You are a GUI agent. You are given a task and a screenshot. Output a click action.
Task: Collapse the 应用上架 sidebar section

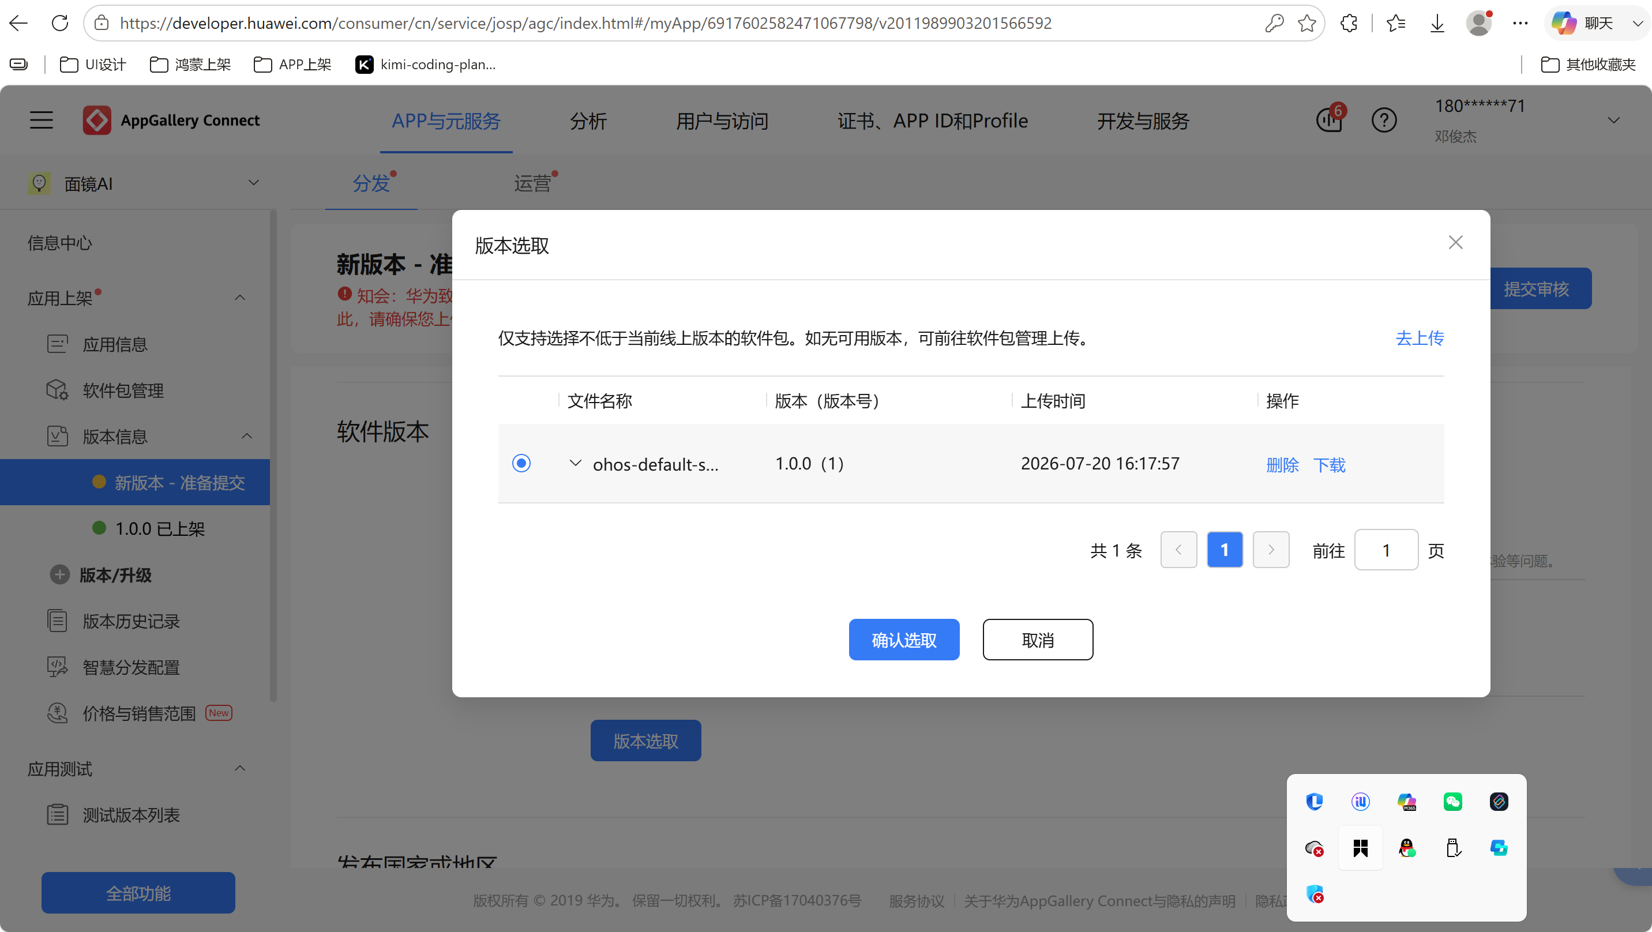point(240,298)
